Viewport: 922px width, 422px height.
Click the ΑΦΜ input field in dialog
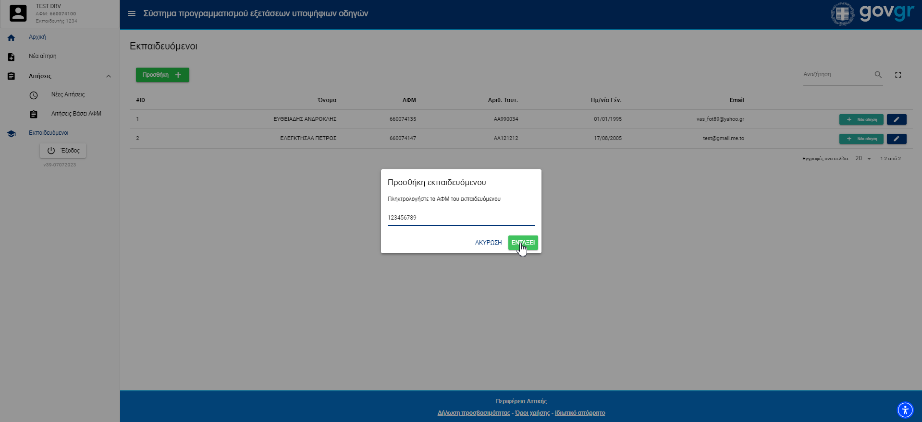[x=461, y=218]
